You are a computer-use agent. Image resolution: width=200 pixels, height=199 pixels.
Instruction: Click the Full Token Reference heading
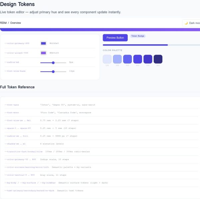point(17,87)
